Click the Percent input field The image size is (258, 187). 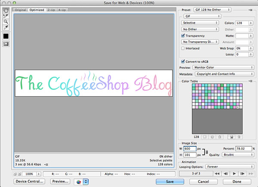(244, 148)
